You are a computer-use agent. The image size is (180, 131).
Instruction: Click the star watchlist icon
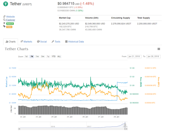(4, 23)
